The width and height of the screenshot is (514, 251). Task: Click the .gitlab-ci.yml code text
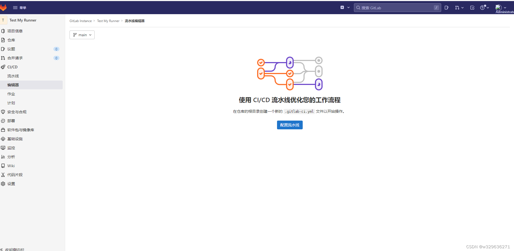click(x=299, y=111)
